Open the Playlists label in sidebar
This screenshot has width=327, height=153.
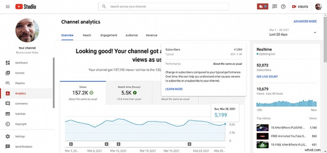20,83
